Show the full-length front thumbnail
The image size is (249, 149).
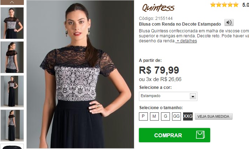click(12, 91)
